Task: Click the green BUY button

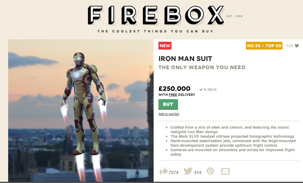Action: [x=168, y=104]
